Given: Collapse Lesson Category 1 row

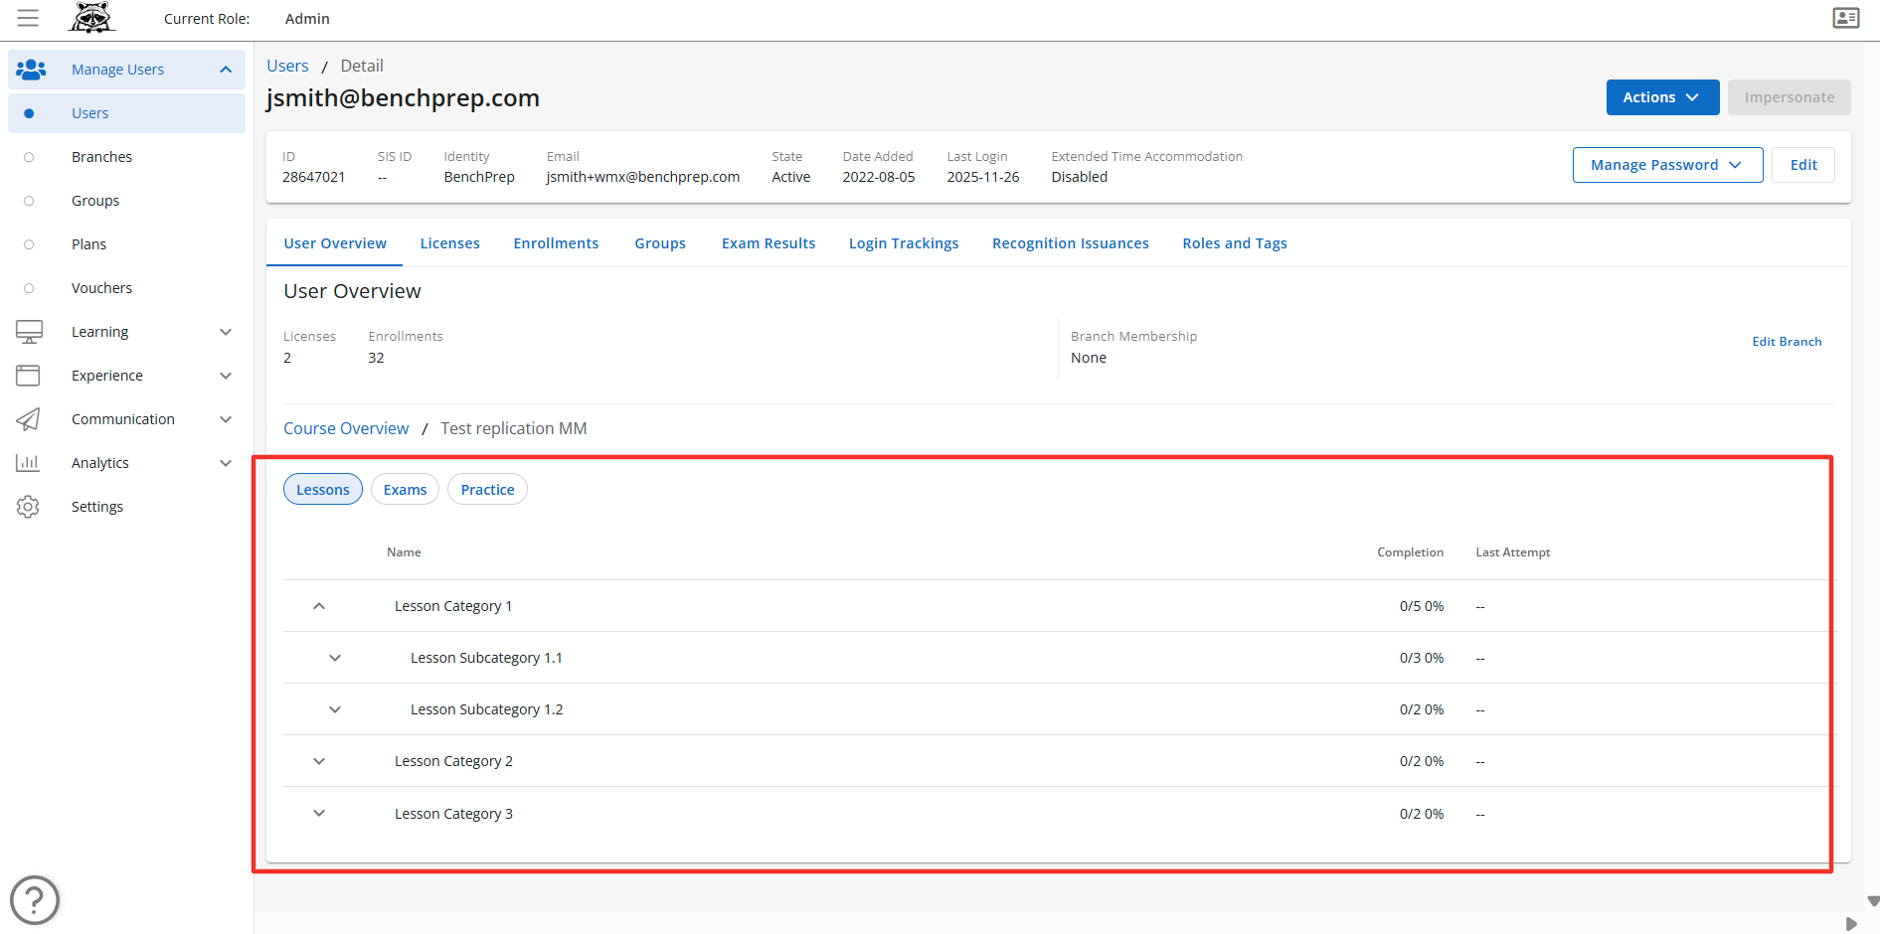Looking at the screenshot, I should (319, 606).
